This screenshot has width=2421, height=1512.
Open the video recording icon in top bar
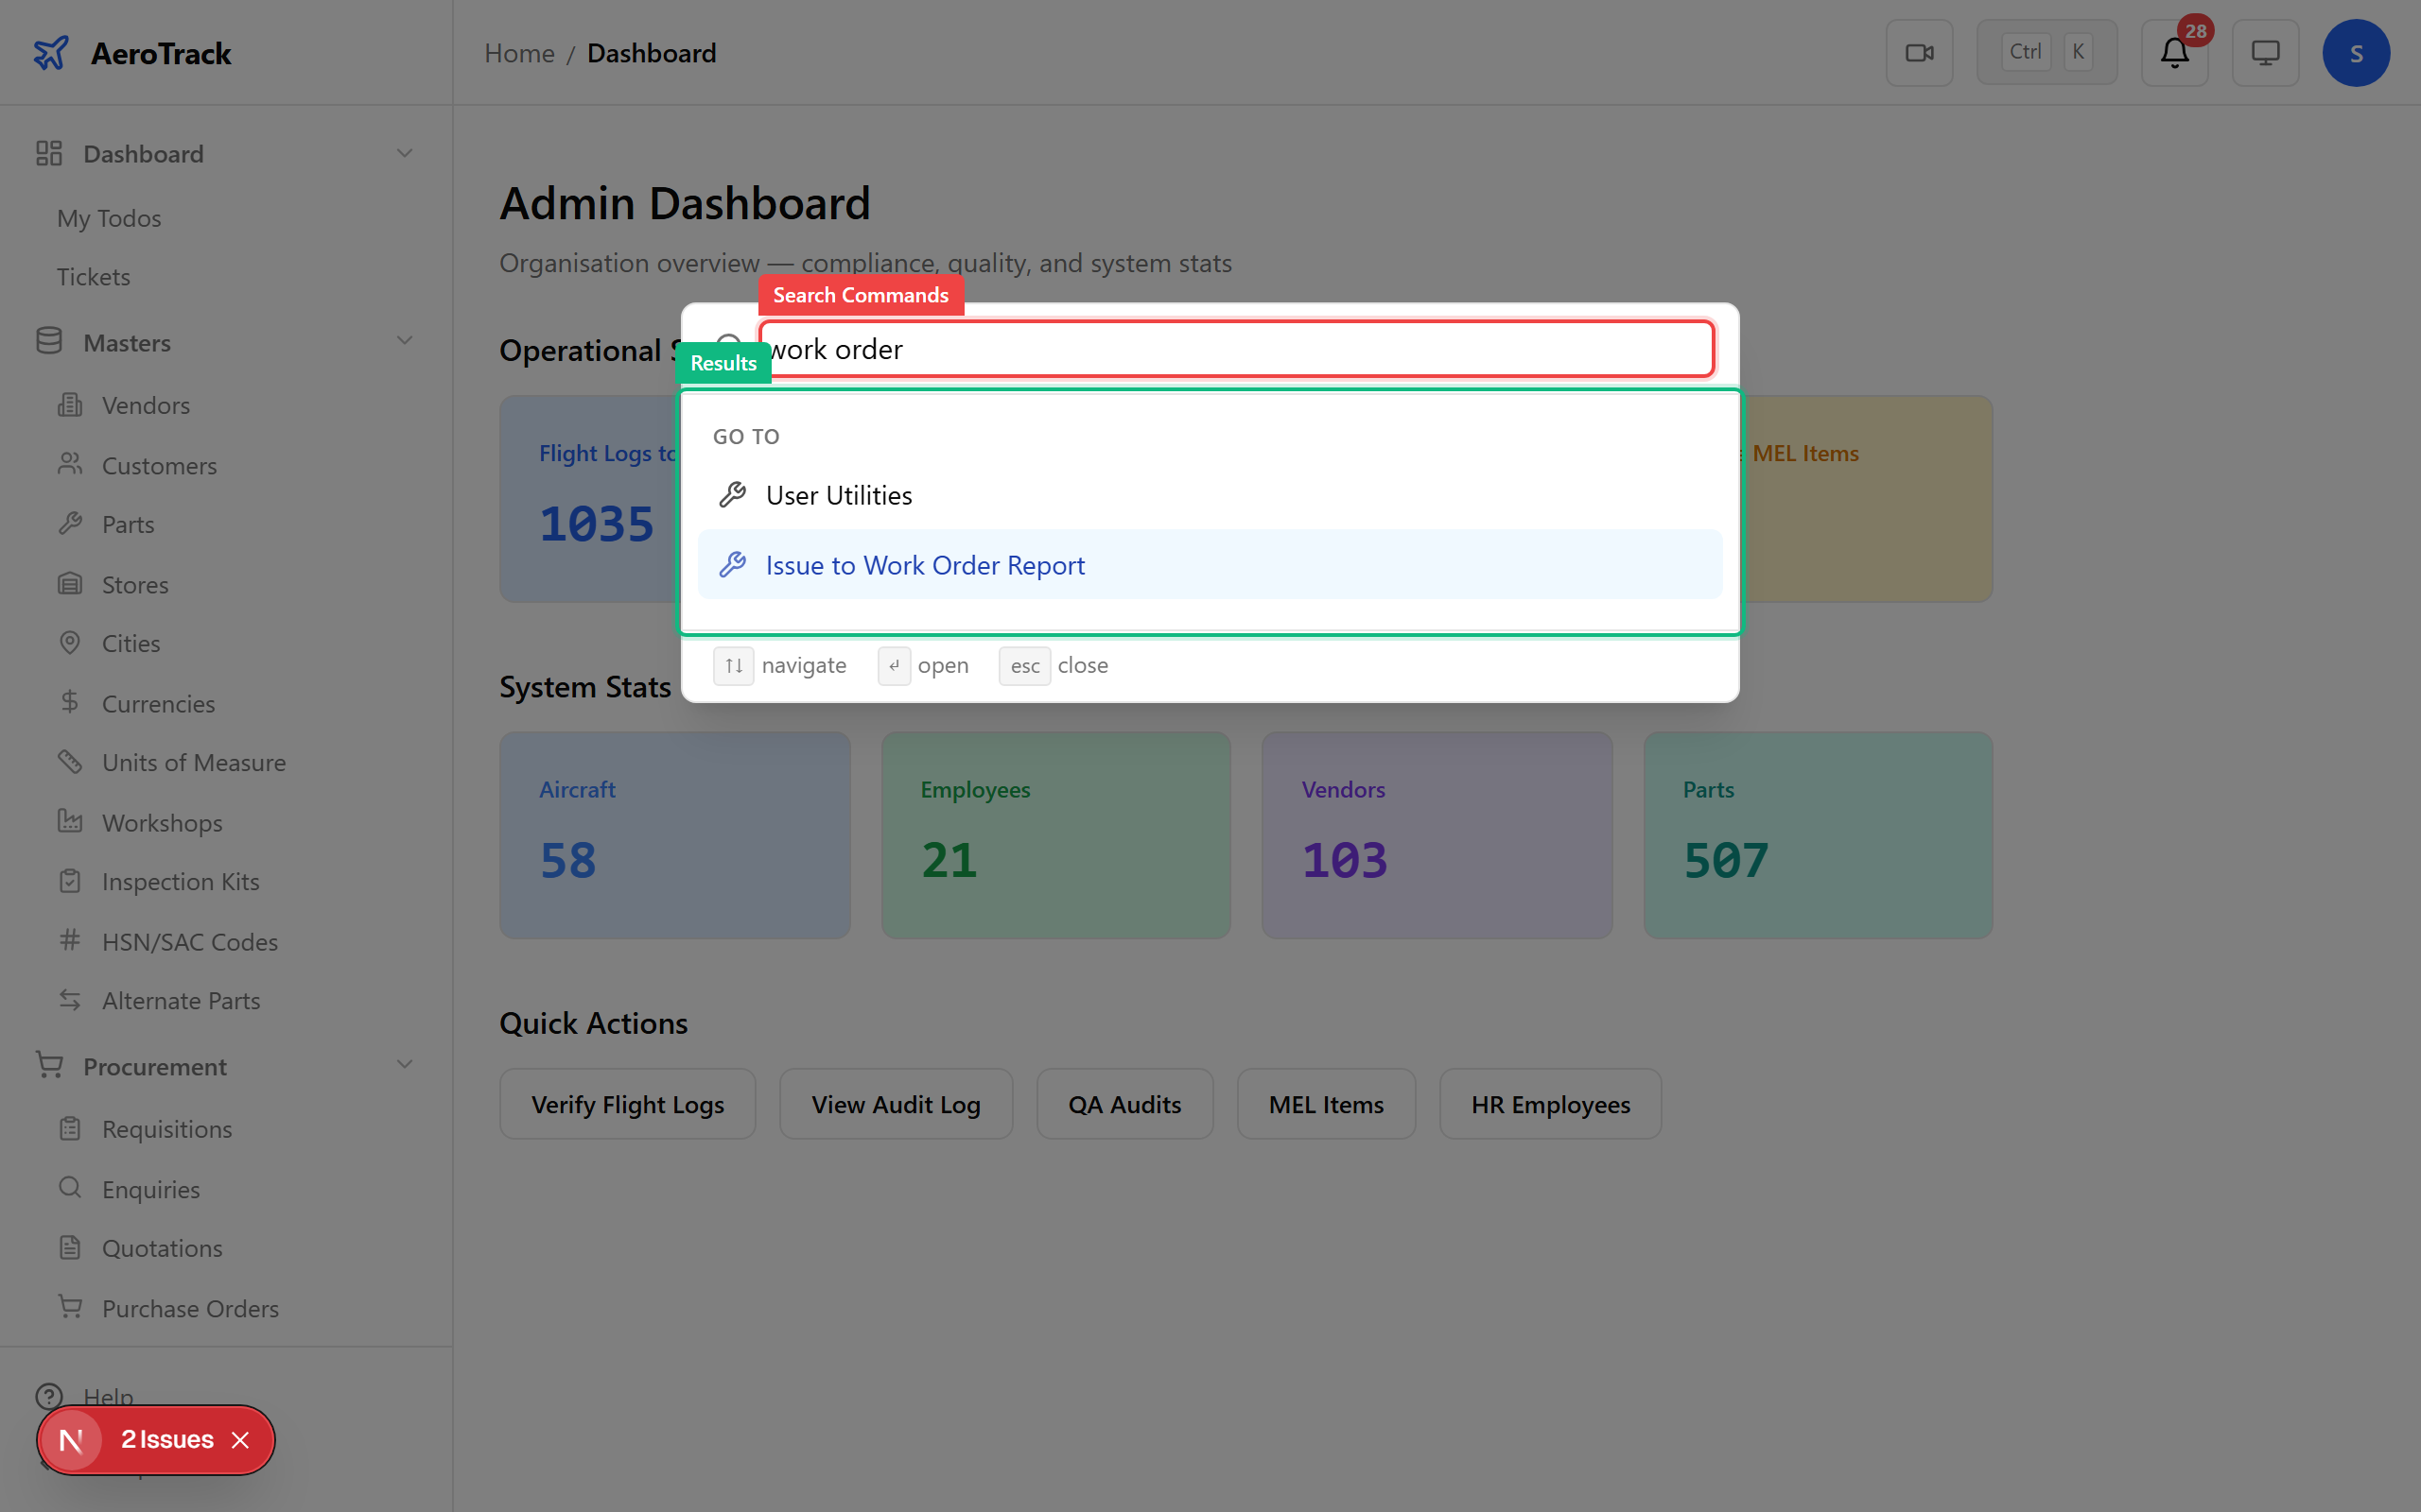(1920, 52)
